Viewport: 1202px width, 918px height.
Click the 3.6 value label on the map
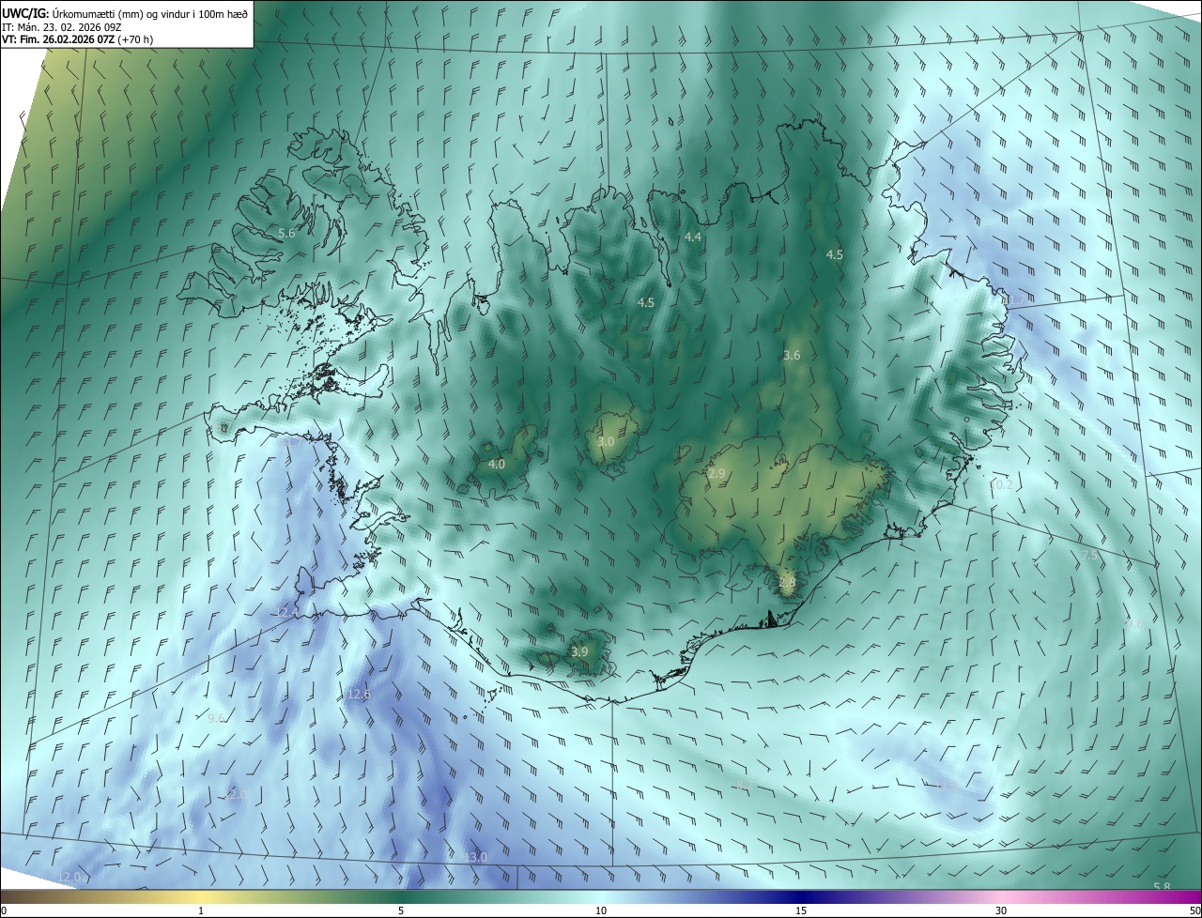pos(792,355)
